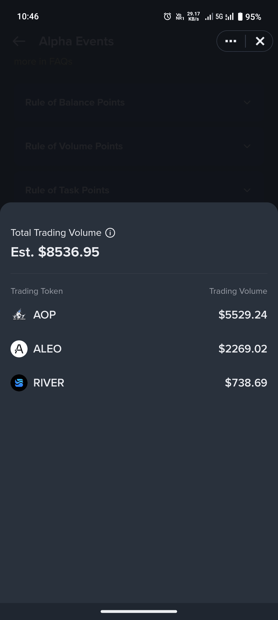278x620 pixels.
Task: Tap the RIVER token logo
Action: pyautogui.click(x=19, y=383)
